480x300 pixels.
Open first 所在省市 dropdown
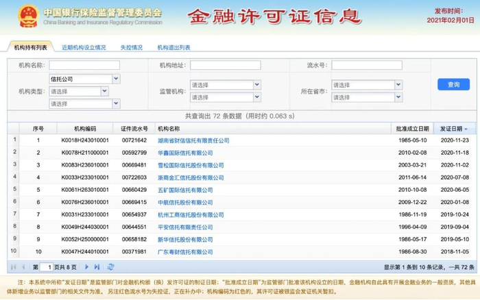tap(398, 85)
